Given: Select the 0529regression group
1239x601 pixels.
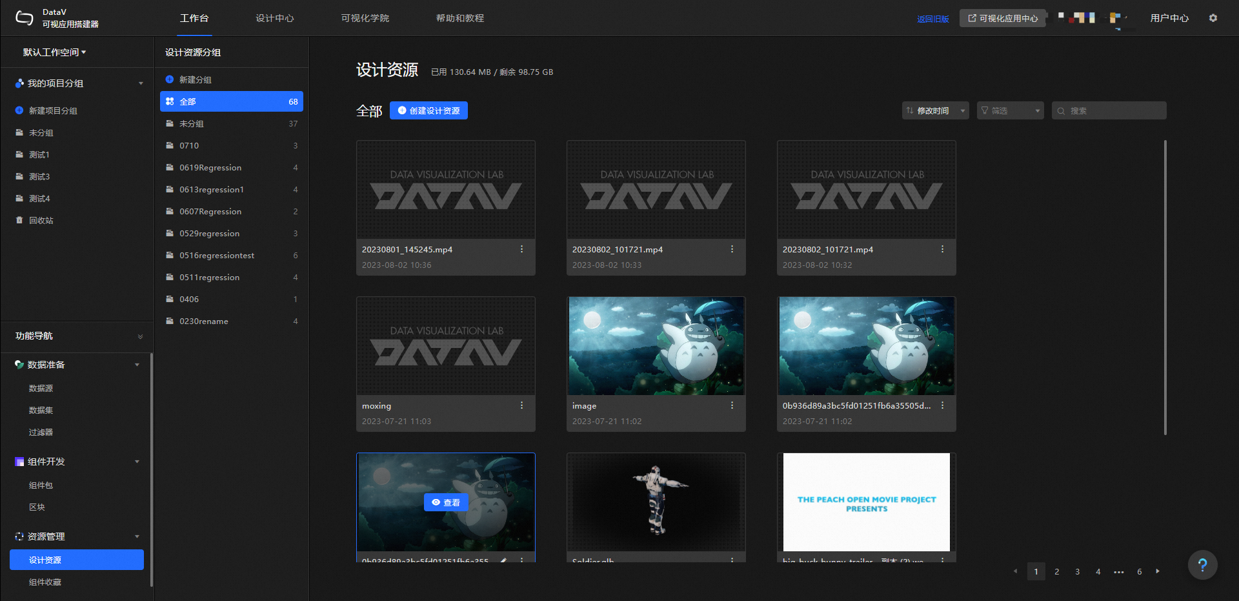Looking at the screenshot, I should click(232, 233).
